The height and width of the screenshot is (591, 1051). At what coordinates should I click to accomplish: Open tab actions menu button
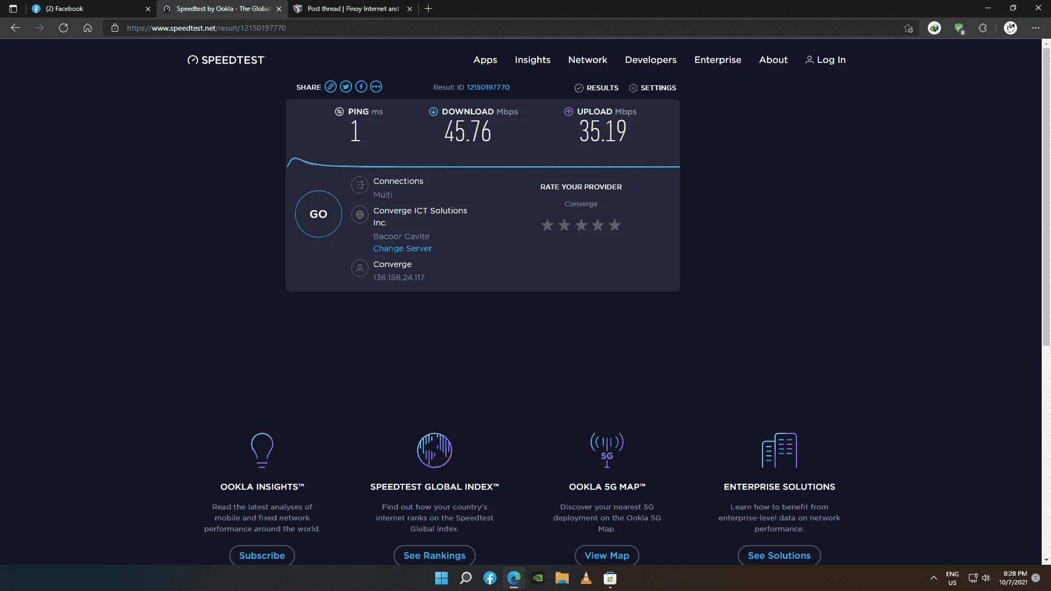pyautogui.click(x=13, y=9)
